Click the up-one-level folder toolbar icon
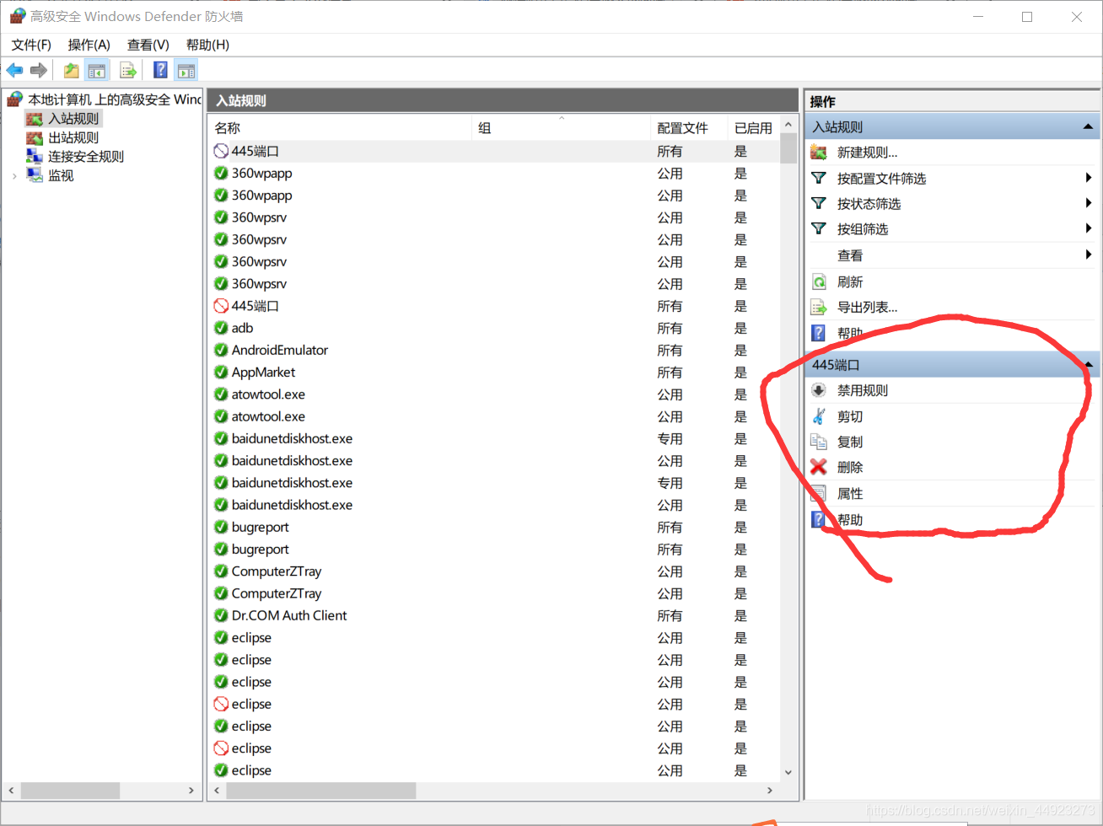This screenshot has height=826, width=1103. (72, 71)
